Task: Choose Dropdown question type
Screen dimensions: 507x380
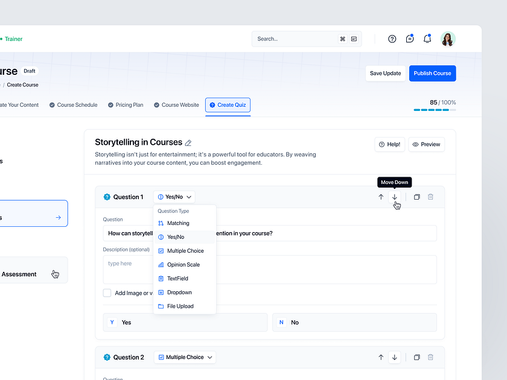Action: [x=184, y=293]
